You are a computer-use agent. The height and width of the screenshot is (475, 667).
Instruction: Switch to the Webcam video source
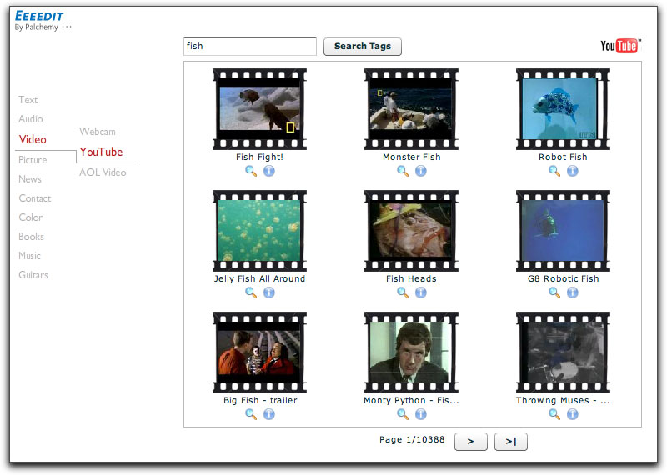(x=98, y=132)
